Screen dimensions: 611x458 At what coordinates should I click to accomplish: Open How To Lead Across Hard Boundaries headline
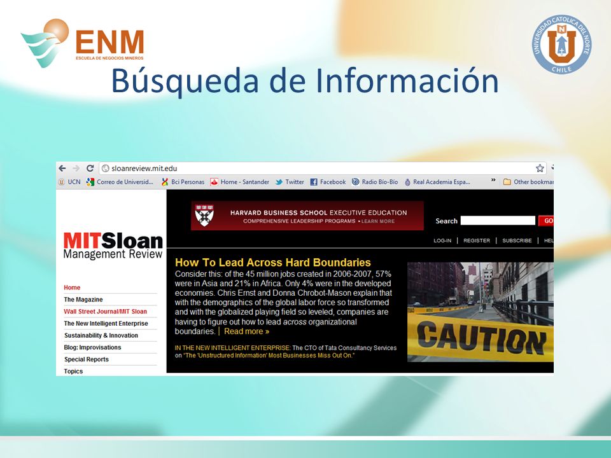coord(273,263)
